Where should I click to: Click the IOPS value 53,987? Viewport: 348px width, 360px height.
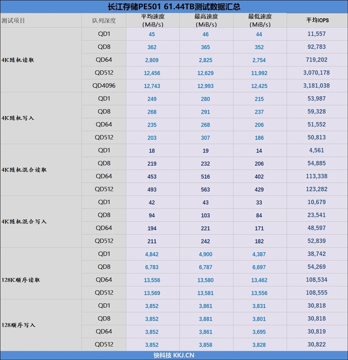click(317, 99)
